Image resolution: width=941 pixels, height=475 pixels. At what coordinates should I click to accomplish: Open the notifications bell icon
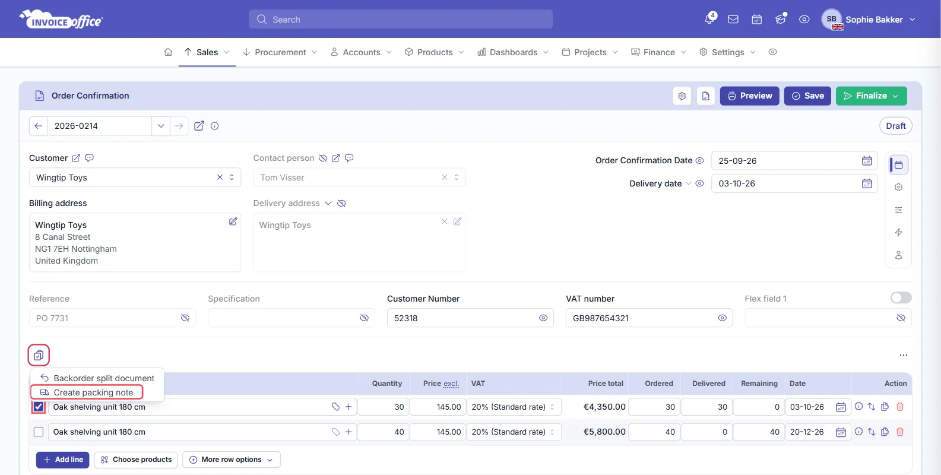coord(709,19)
